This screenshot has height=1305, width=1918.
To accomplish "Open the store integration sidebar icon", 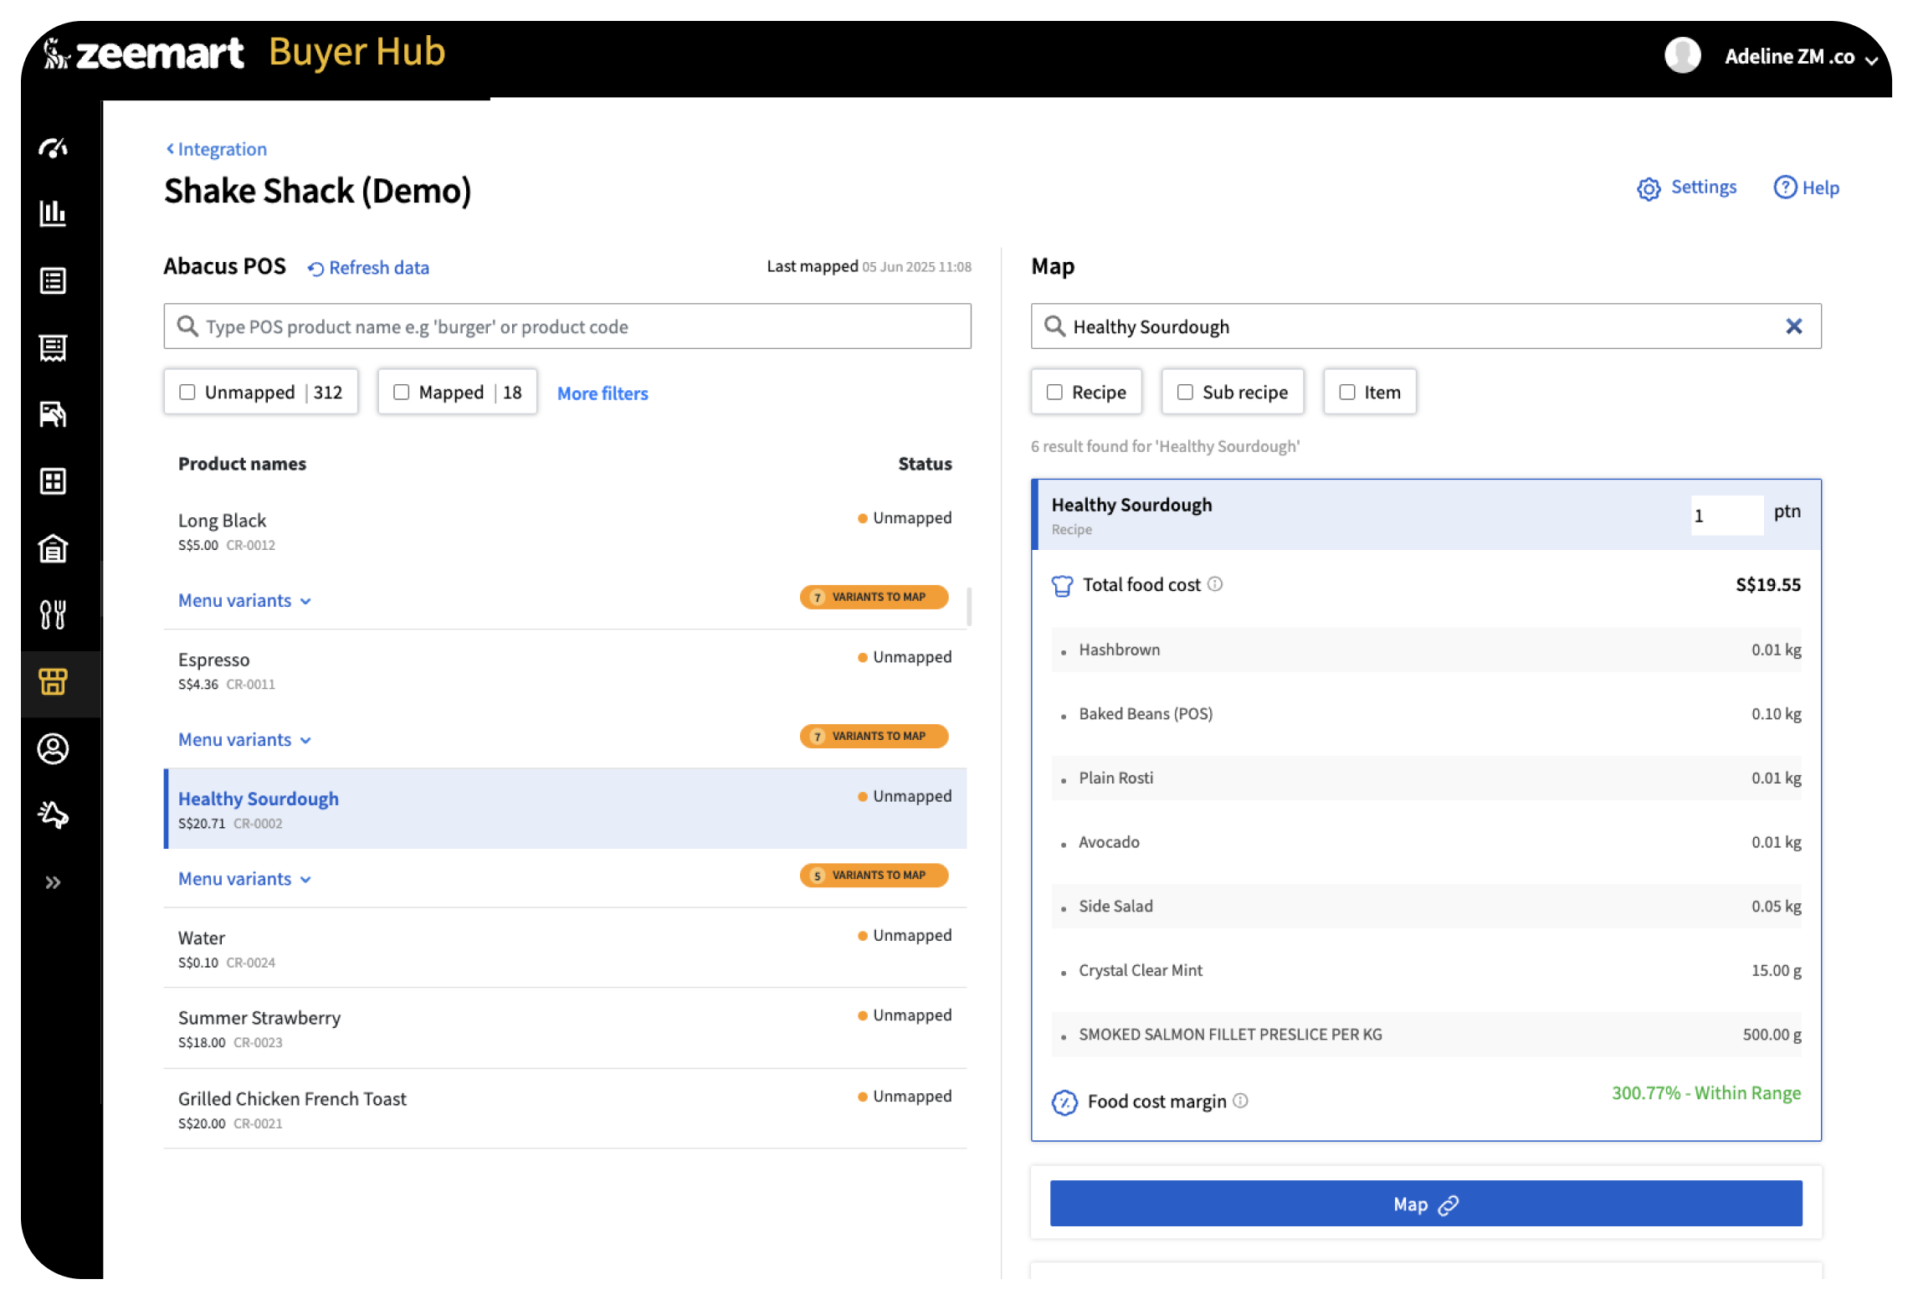I will [x=53, y=682].
